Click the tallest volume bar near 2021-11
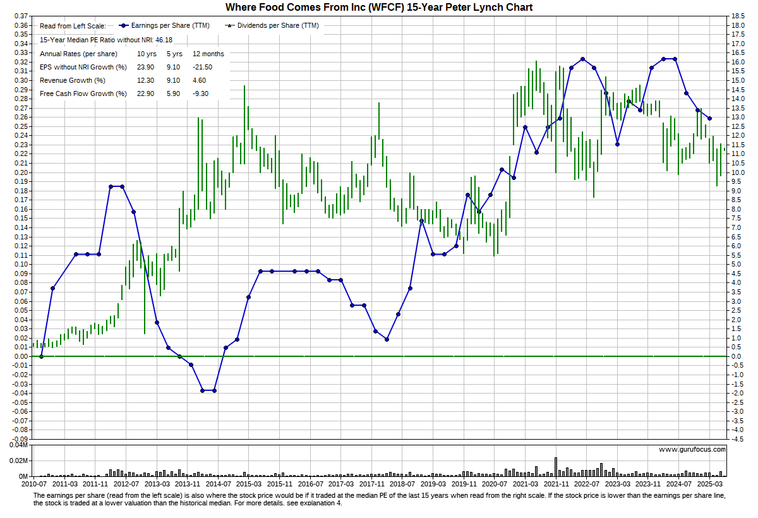Image resolution: width=758 pixels, height=518 pixels. pos(556,467)
